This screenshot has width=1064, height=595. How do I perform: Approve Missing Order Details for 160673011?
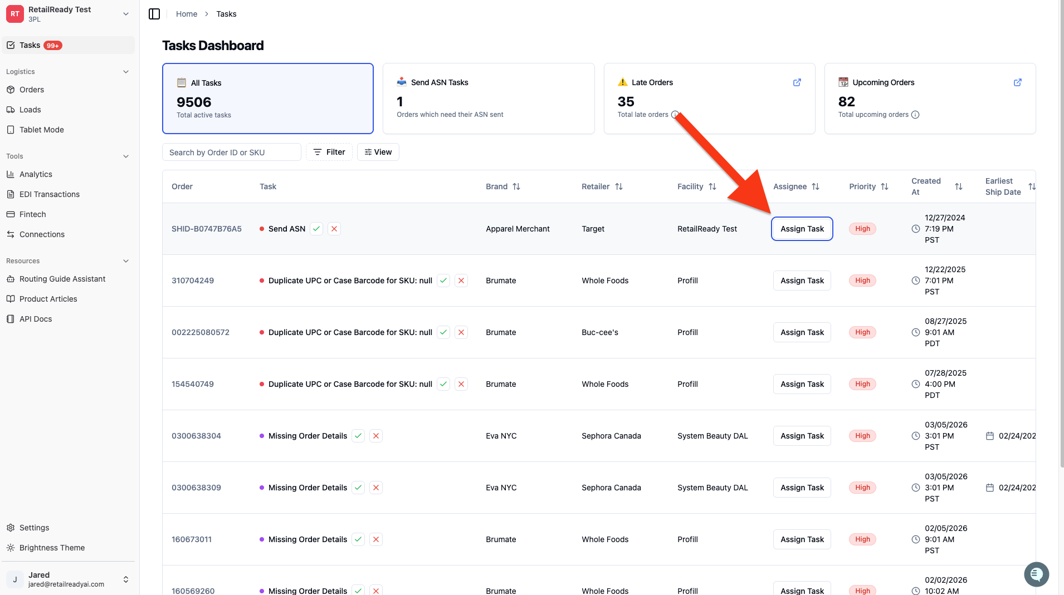tap(358, 539)
